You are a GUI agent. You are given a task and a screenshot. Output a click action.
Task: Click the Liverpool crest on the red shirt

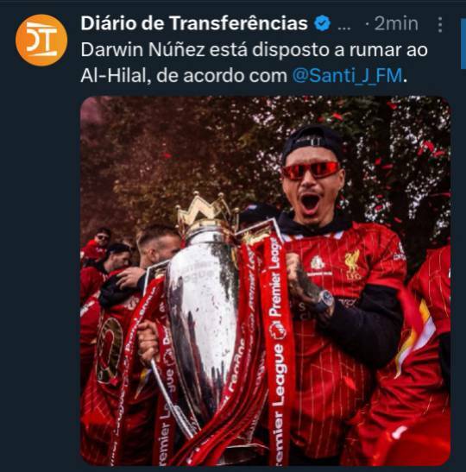[352, 265]
